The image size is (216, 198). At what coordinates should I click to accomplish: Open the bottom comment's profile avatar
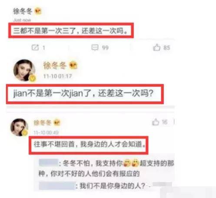(19, 128)
